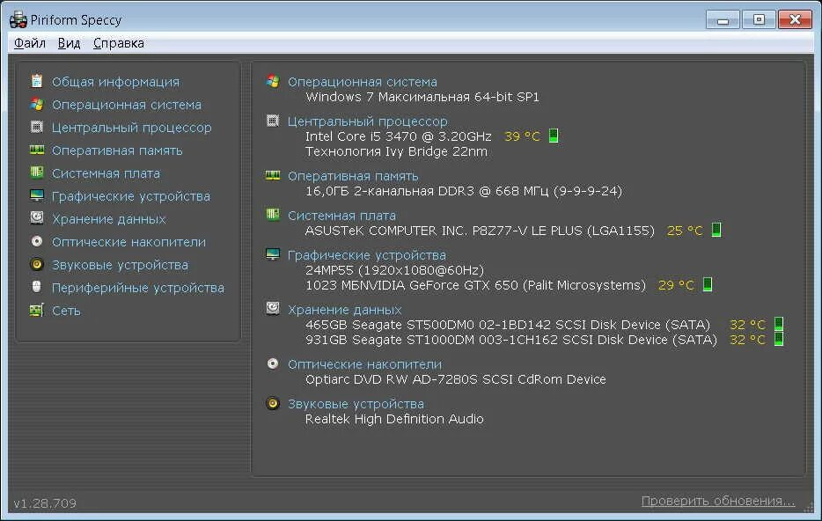Viewport: 822px width, 521px height.
Task: Open the Сеть section in sidebar
Action: click(x=66, y=311)
